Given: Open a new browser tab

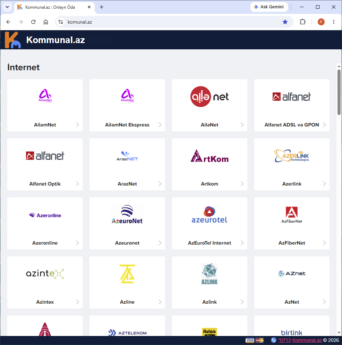Looking at the screenshot, I should 102,7.
